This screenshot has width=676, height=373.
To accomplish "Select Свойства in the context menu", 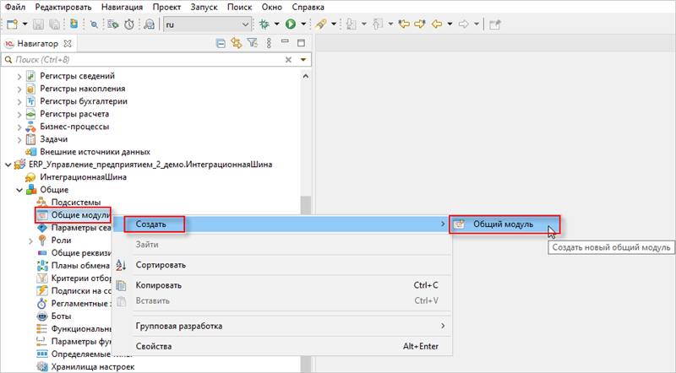I will tap(154, 346).
